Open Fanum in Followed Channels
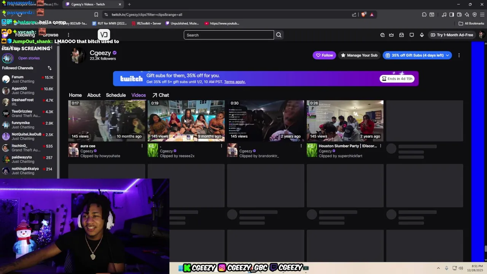 point(29,79)
